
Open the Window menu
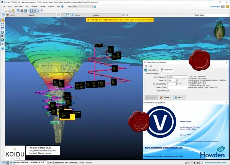[51, 7]
